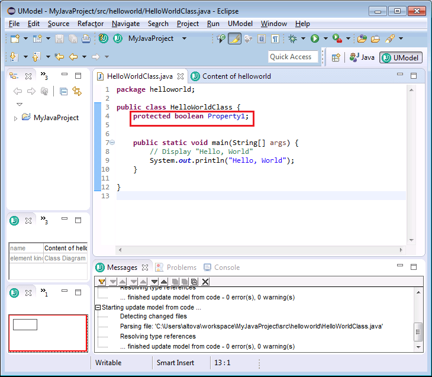Expand the MyJavaProject tree node

point(15,118)
